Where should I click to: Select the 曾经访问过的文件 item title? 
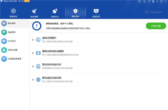tap(52, 64)
